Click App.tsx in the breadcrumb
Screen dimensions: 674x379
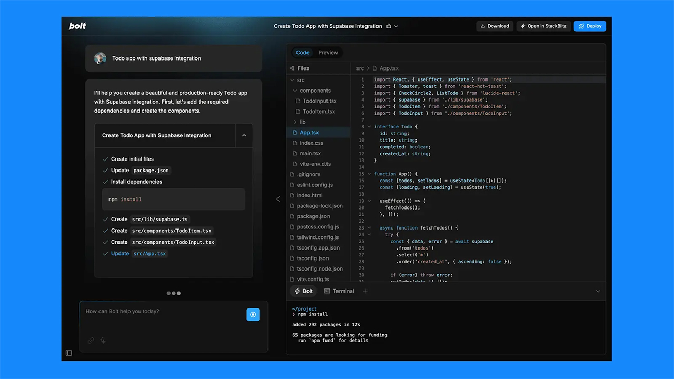point(389,68)
